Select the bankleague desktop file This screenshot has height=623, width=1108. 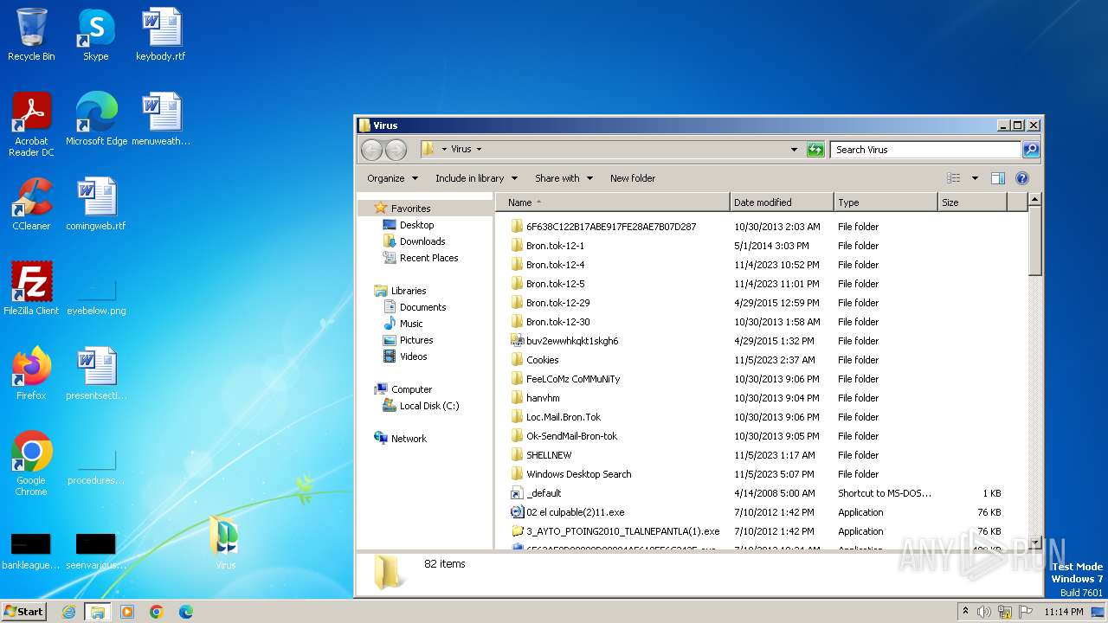tap(31, 551)
